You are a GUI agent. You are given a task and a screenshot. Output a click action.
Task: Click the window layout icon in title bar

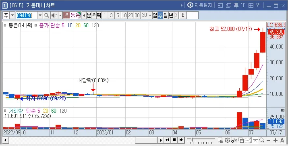[x=220, y=5]
